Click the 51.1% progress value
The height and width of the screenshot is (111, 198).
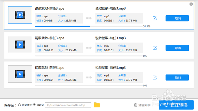click(x=147, y=26)
